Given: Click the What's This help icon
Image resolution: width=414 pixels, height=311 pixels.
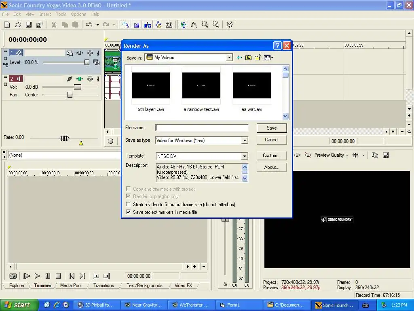Looking at the screenshot, I should [x=230, y=25].
